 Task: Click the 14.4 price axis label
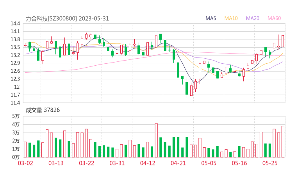15,23
